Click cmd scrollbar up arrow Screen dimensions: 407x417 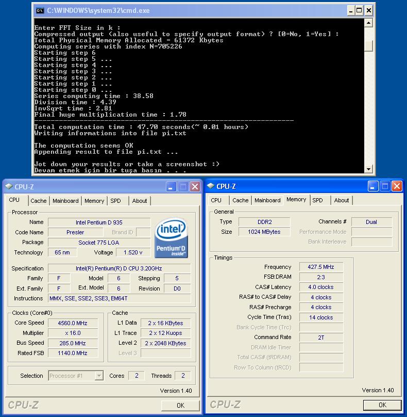[368, 23]
